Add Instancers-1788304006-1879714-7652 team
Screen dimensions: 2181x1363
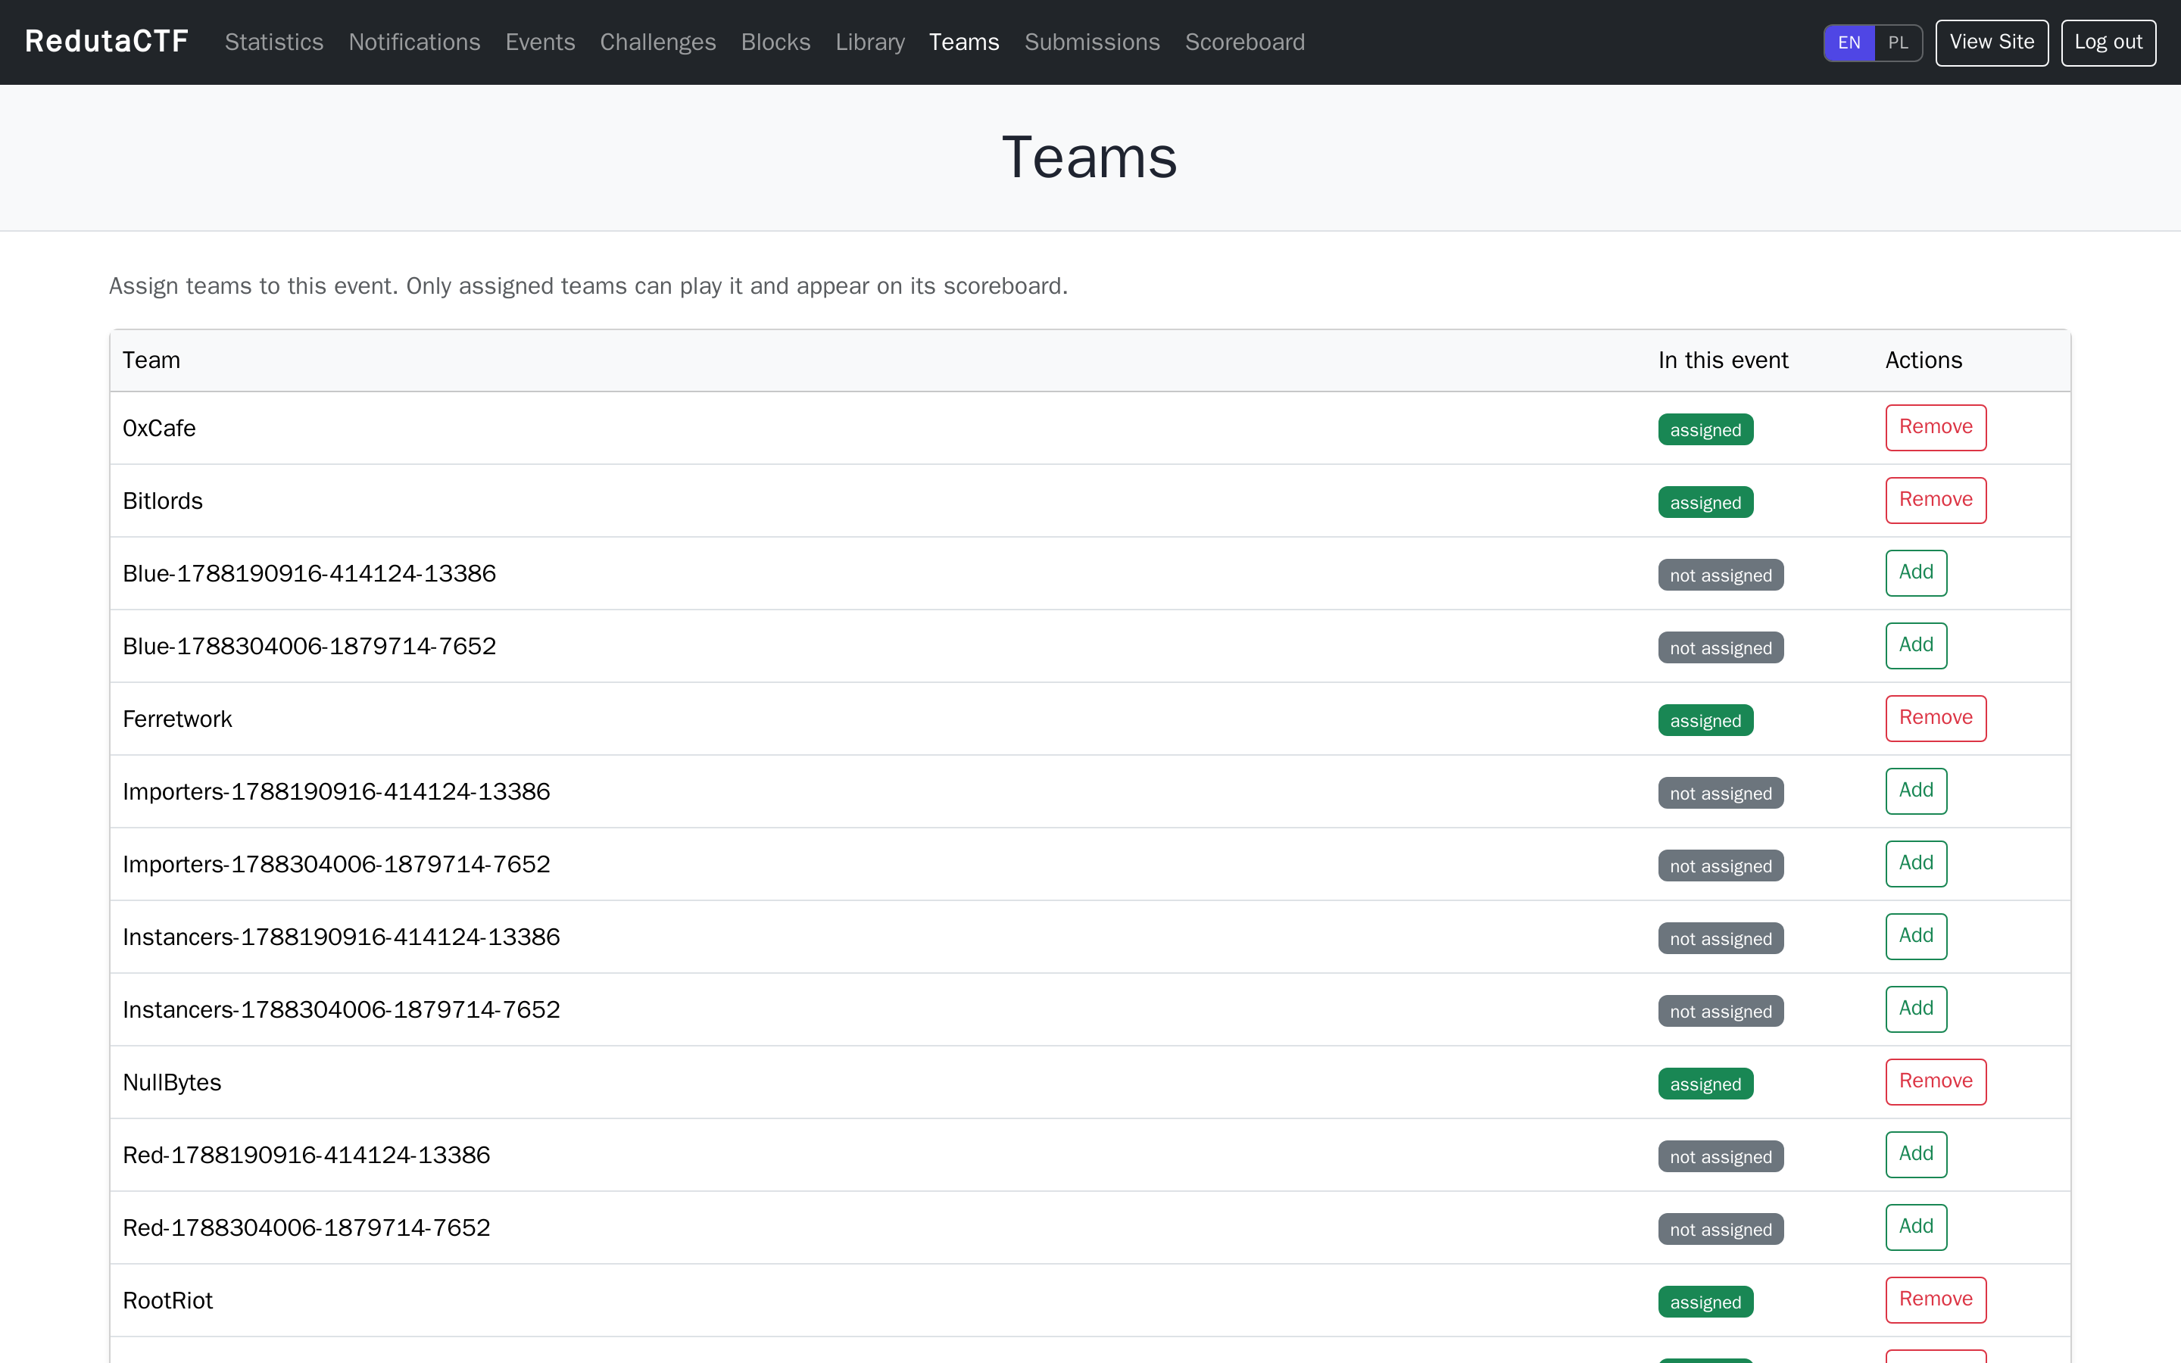1916,1009
